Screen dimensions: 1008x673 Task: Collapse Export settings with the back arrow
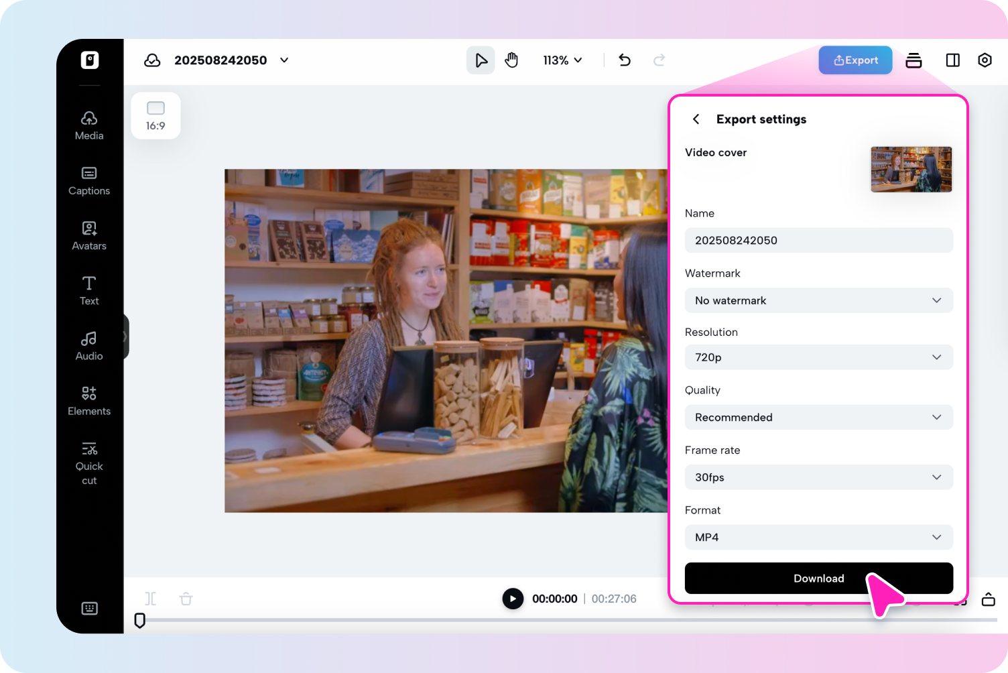pos(696,119)
